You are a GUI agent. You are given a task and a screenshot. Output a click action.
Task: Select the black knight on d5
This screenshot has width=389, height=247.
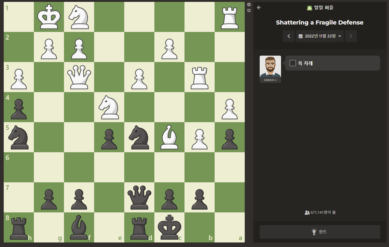click(139, 137)
